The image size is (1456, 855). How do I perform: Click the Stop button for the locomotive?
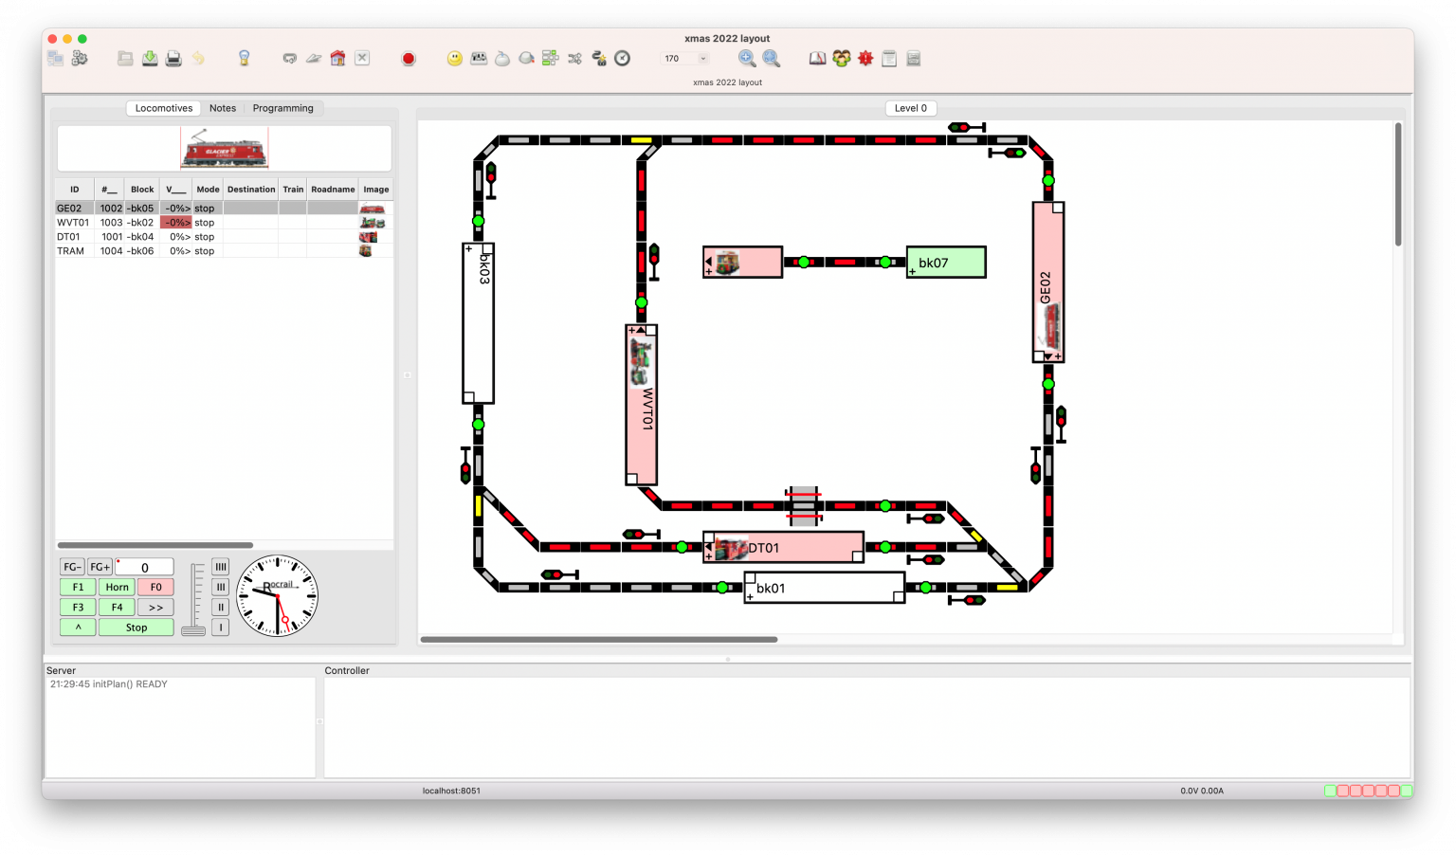[136, 627]
